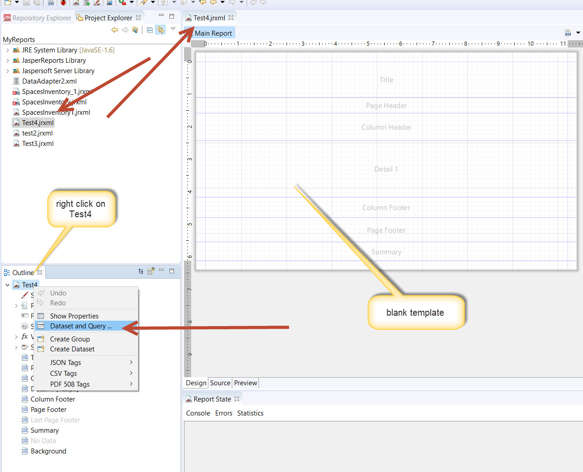This screenshot has height=472, width=583.
Task: Click the binary 010 icon above the ruler
Action: tap(568, 33)
